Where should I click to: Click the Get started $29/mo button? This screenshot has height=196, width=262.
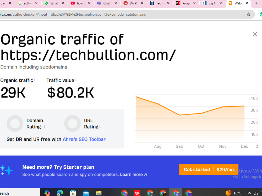tap(209, 169)
